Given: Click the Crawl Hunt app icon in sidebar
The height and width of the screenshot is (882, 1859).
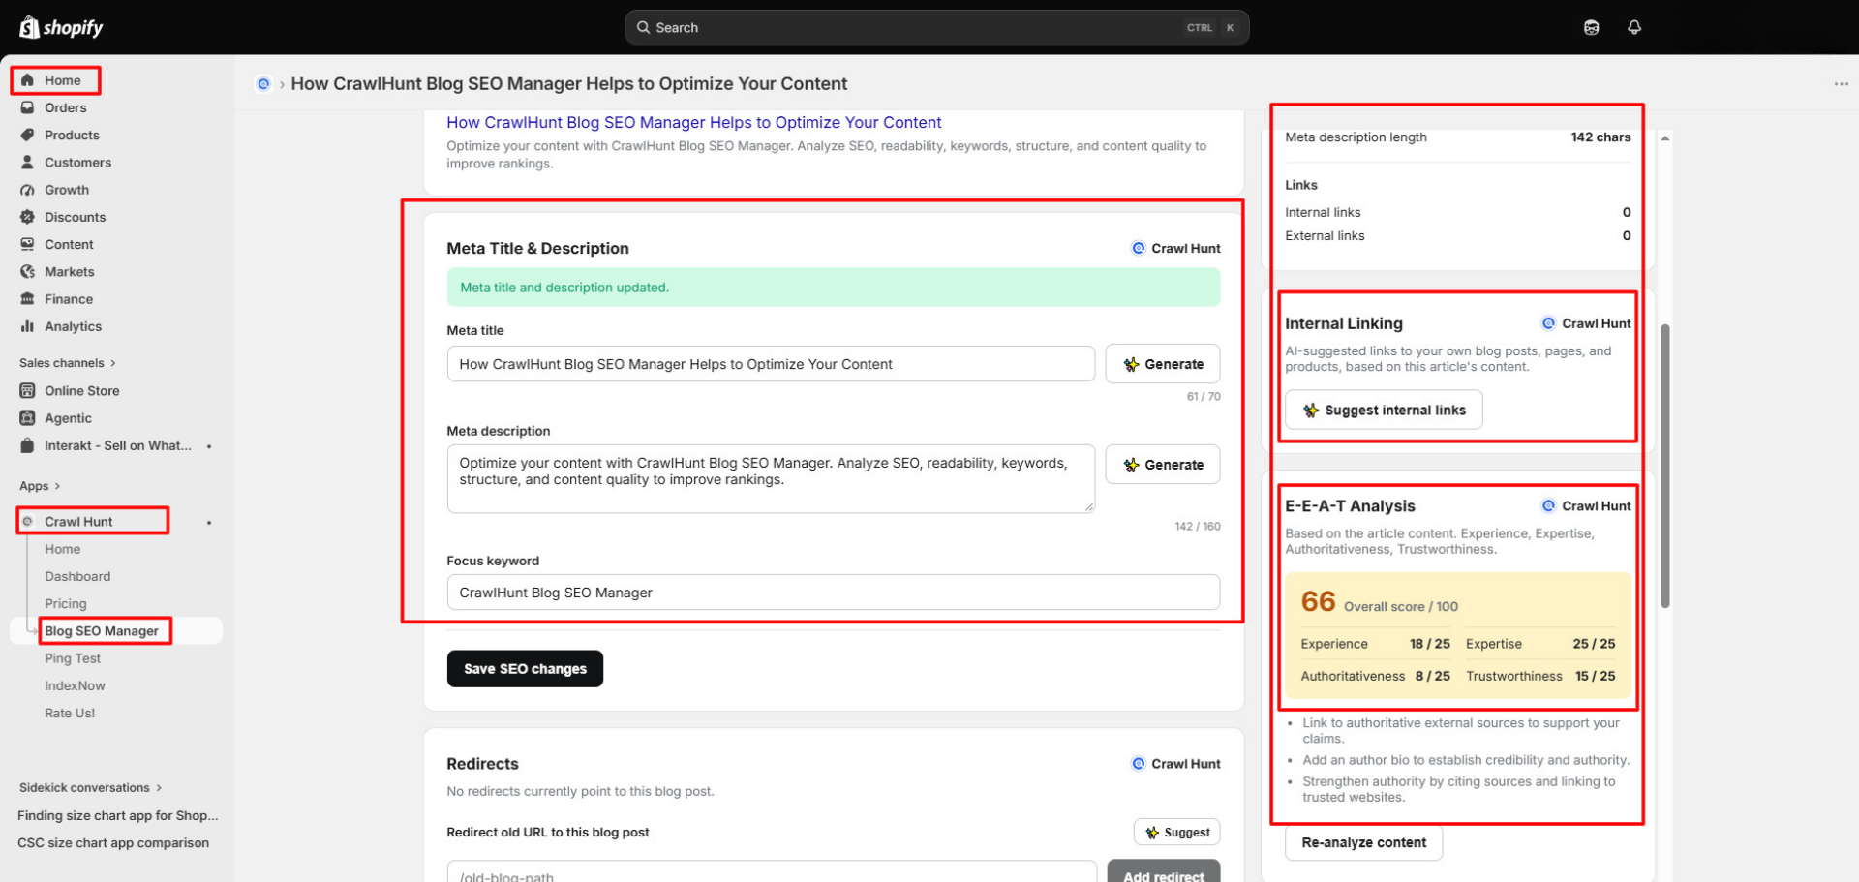Looking at the screenshot, I should [x=27, y=521].
